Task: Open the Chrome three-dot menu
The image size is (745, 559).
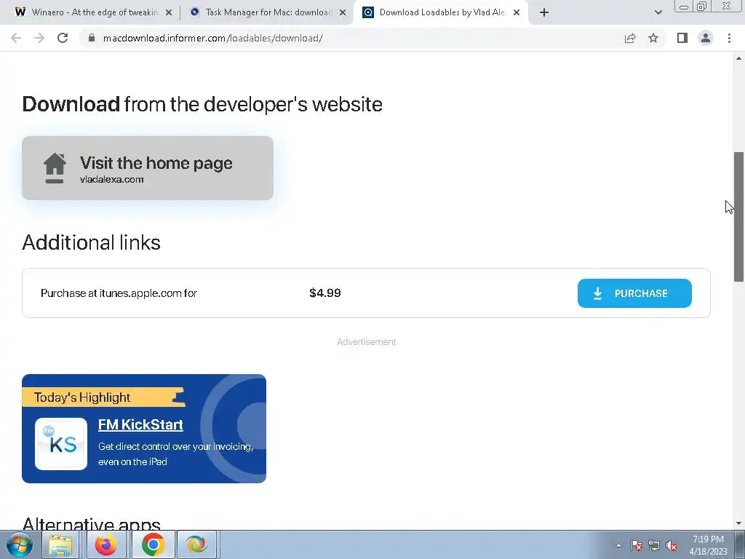Action: pos(729,38)
